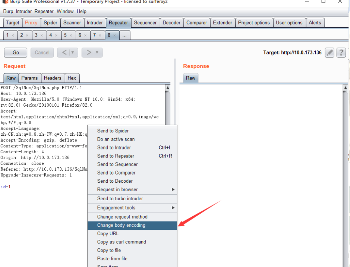Open the new tab '...' button
The height and width of the screenshot is (267, 350).
(x=125, y=35)
